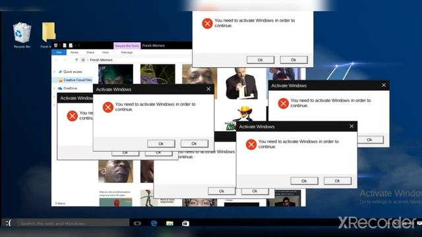Select the crying man face thumbnail
This screenshot has width=422, height=237.
point(115,171)
